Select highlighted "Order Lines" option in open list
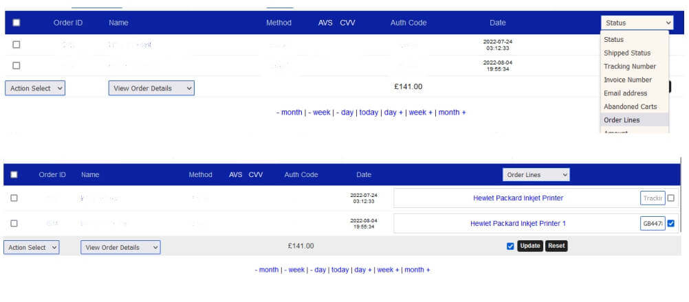Screen dimensions: 689x302 (622, 120)
